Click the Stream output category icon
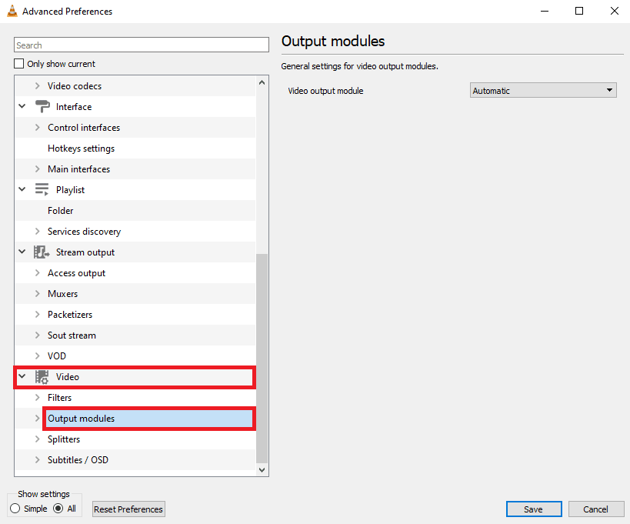The image size is (630, 524). point(42,252)
